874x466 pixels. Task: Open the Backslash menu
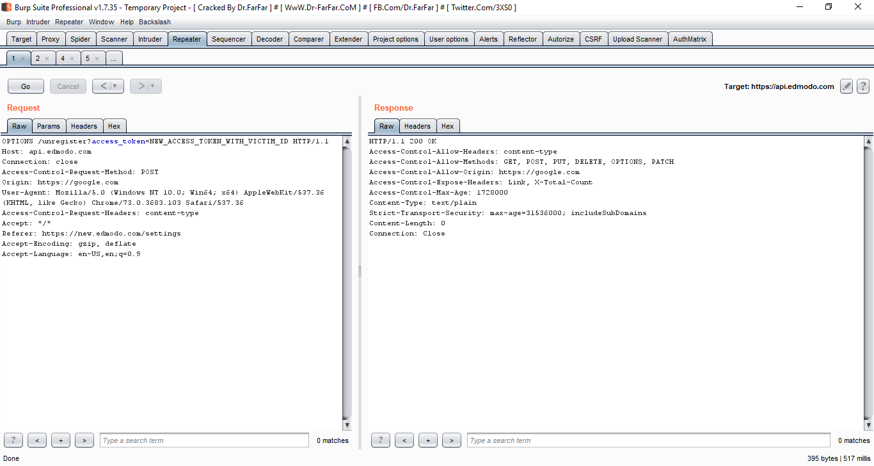[x=155, y=22]
